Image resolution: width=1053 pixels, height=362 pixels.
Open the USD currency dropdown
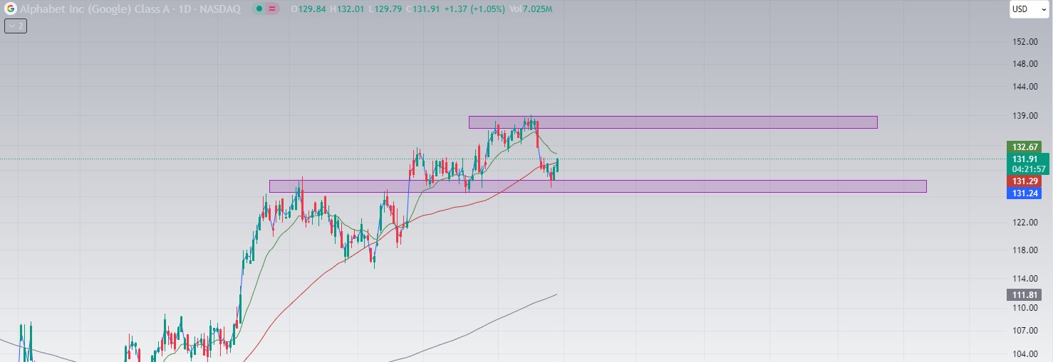[x=1028, y=9]
